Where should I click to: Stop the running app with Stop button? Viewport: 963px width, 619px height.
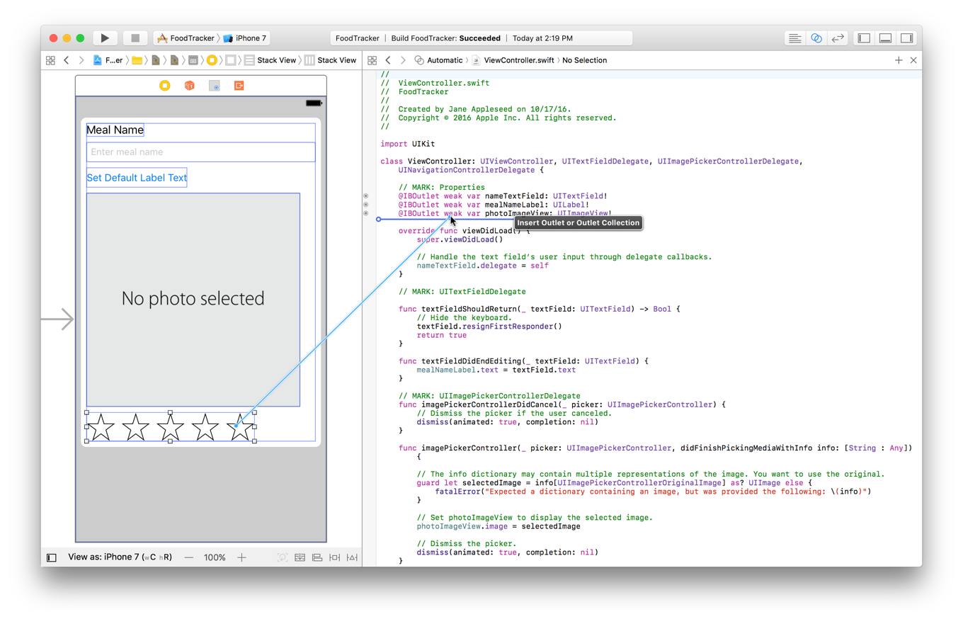tap(135, 38)
